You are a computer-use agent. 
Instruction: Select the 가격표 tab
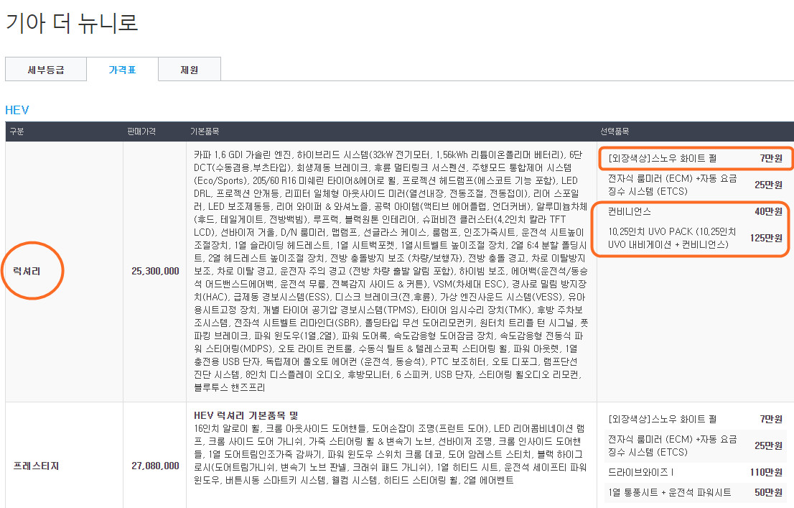coord(123,70)
